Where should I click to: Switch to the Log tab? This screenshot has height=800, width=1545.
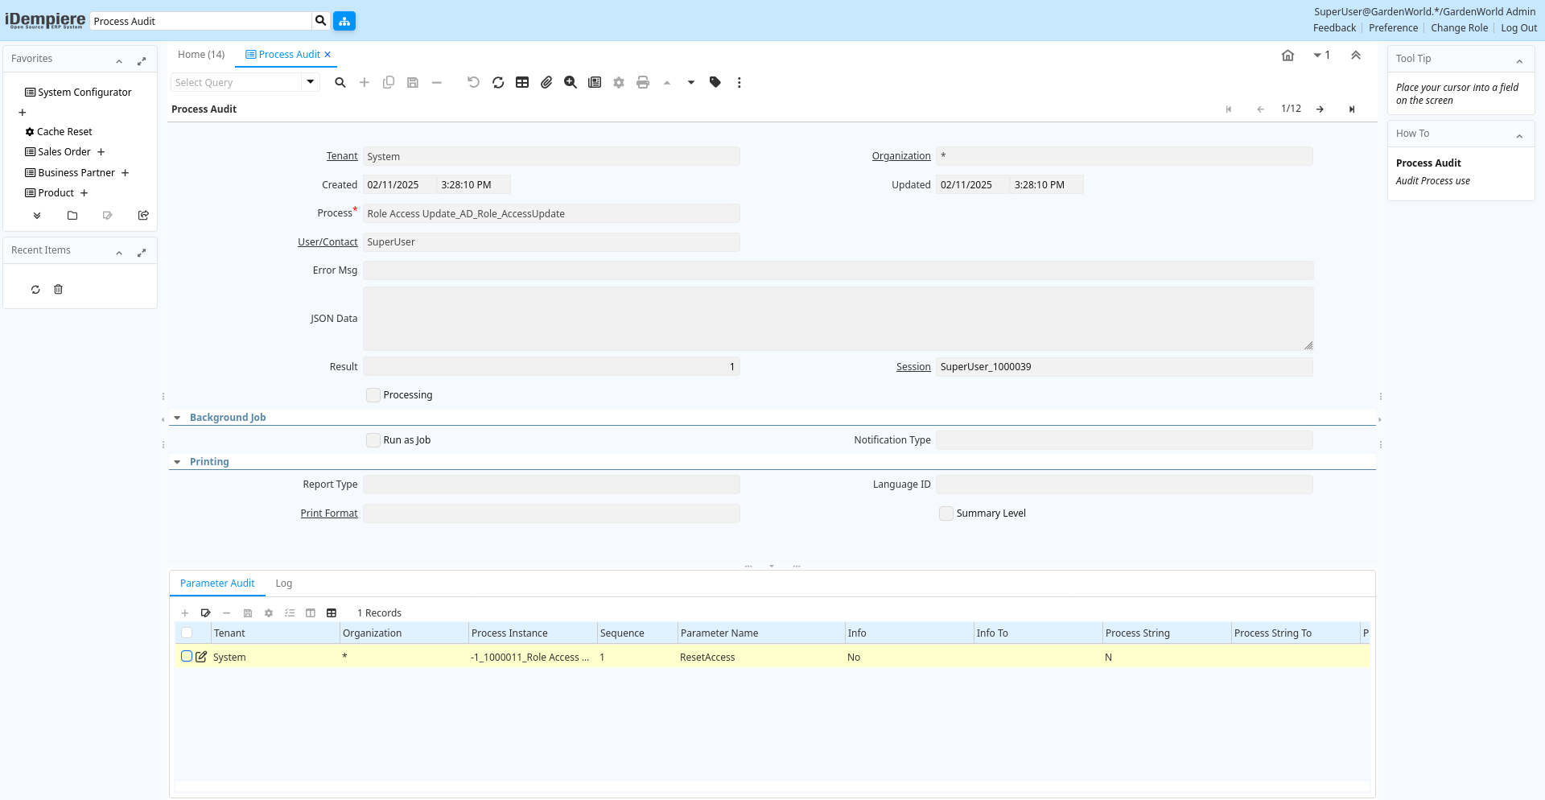coord(283,584)
